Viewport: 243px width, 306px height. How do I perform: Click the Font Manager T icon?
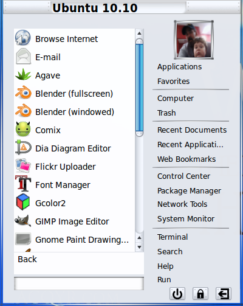click(x=23, y=184)
